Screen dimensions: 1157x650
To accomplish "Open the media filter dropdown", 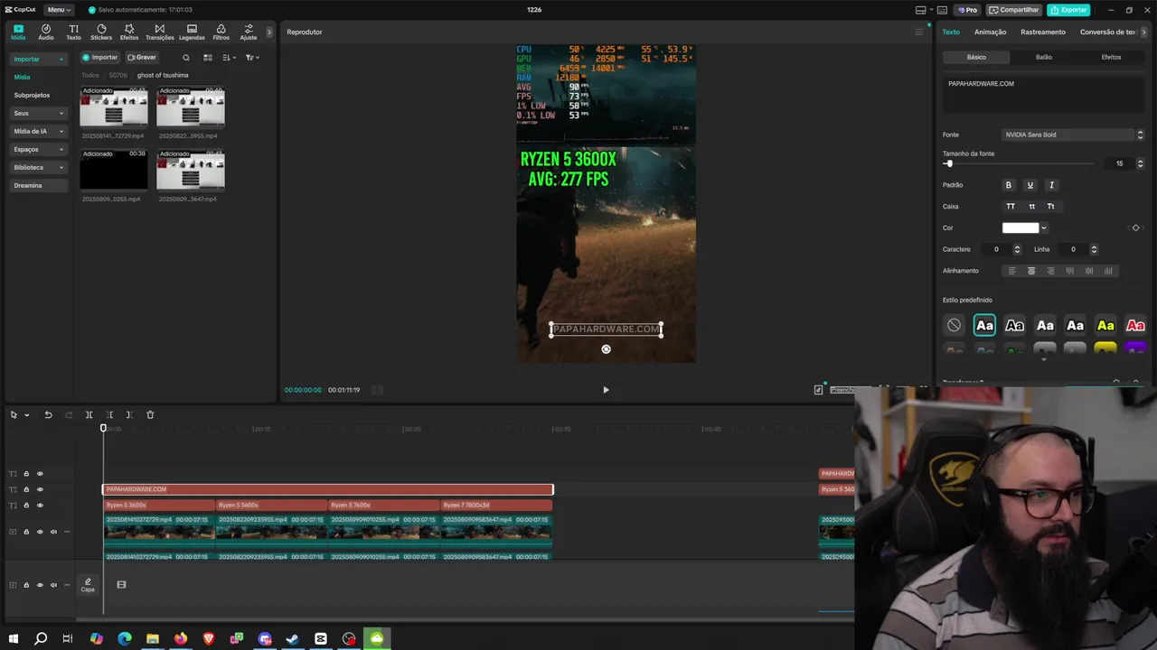I will (252, 58).
